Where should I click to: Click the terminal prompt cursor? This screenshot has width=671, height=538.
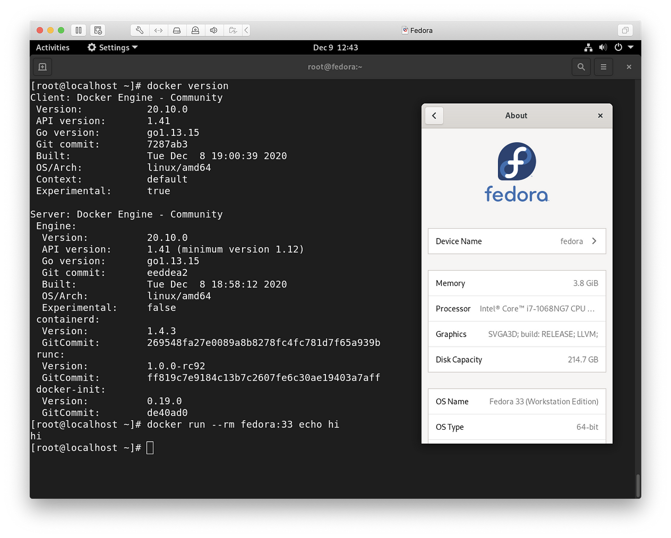[150, 448]
